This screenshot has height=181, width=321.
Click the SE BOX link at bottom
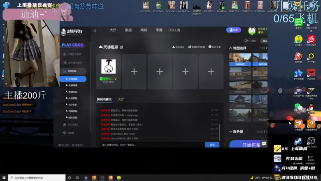(x=64, y=145)
